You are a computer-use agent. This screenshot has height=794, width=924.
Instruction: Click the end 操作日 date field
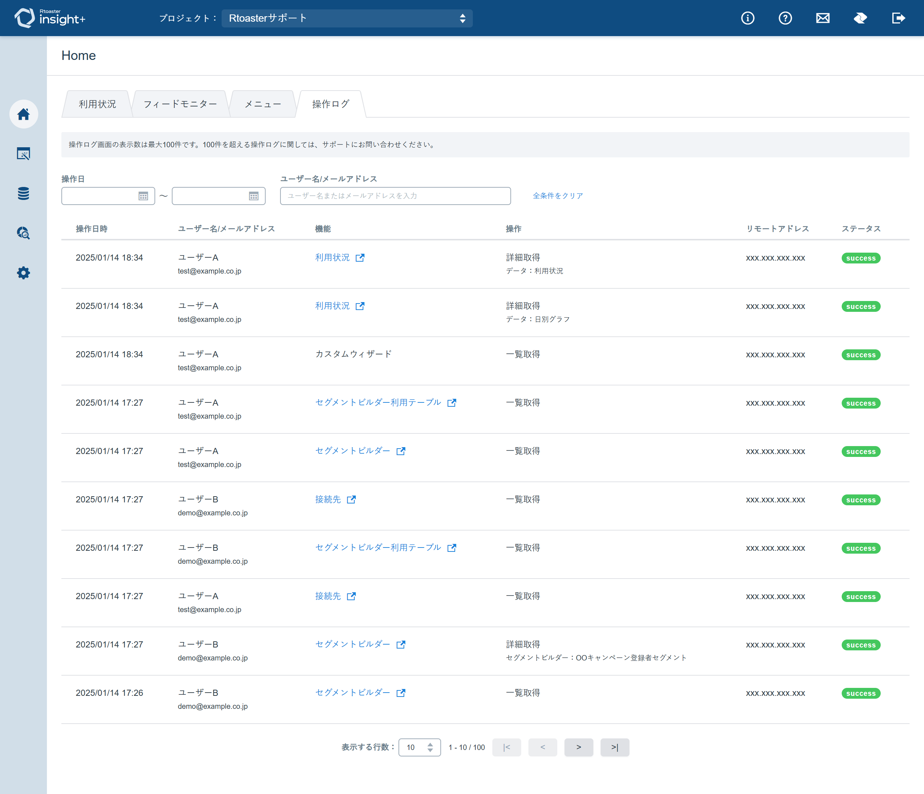coord(218,196)
